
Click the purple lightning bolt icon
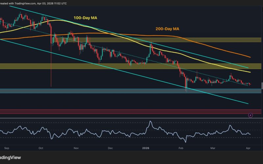coord(251,115)
